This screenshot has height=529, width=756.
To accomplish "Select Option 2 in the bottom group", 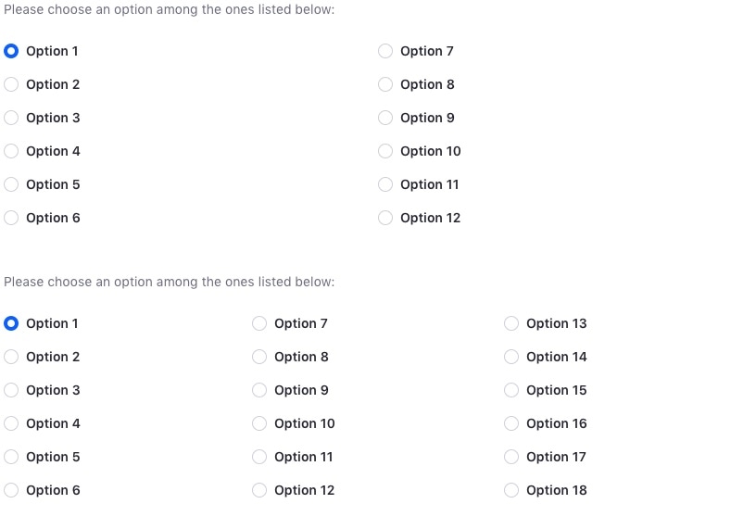I will 11,357.
